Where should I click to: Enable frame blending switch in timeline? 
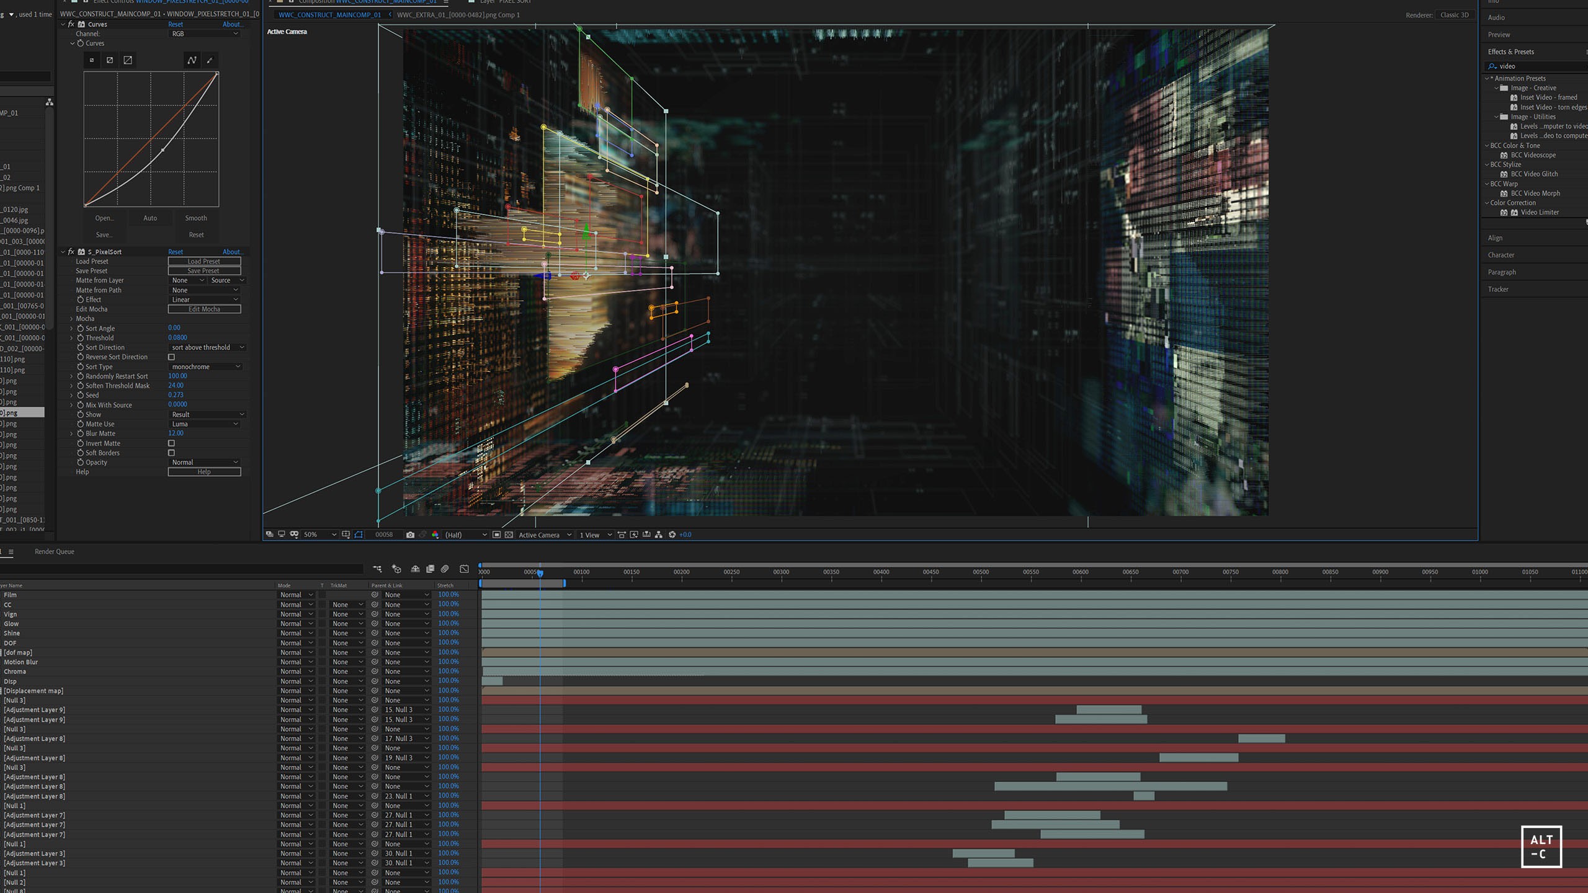click(x=430, y=569)
